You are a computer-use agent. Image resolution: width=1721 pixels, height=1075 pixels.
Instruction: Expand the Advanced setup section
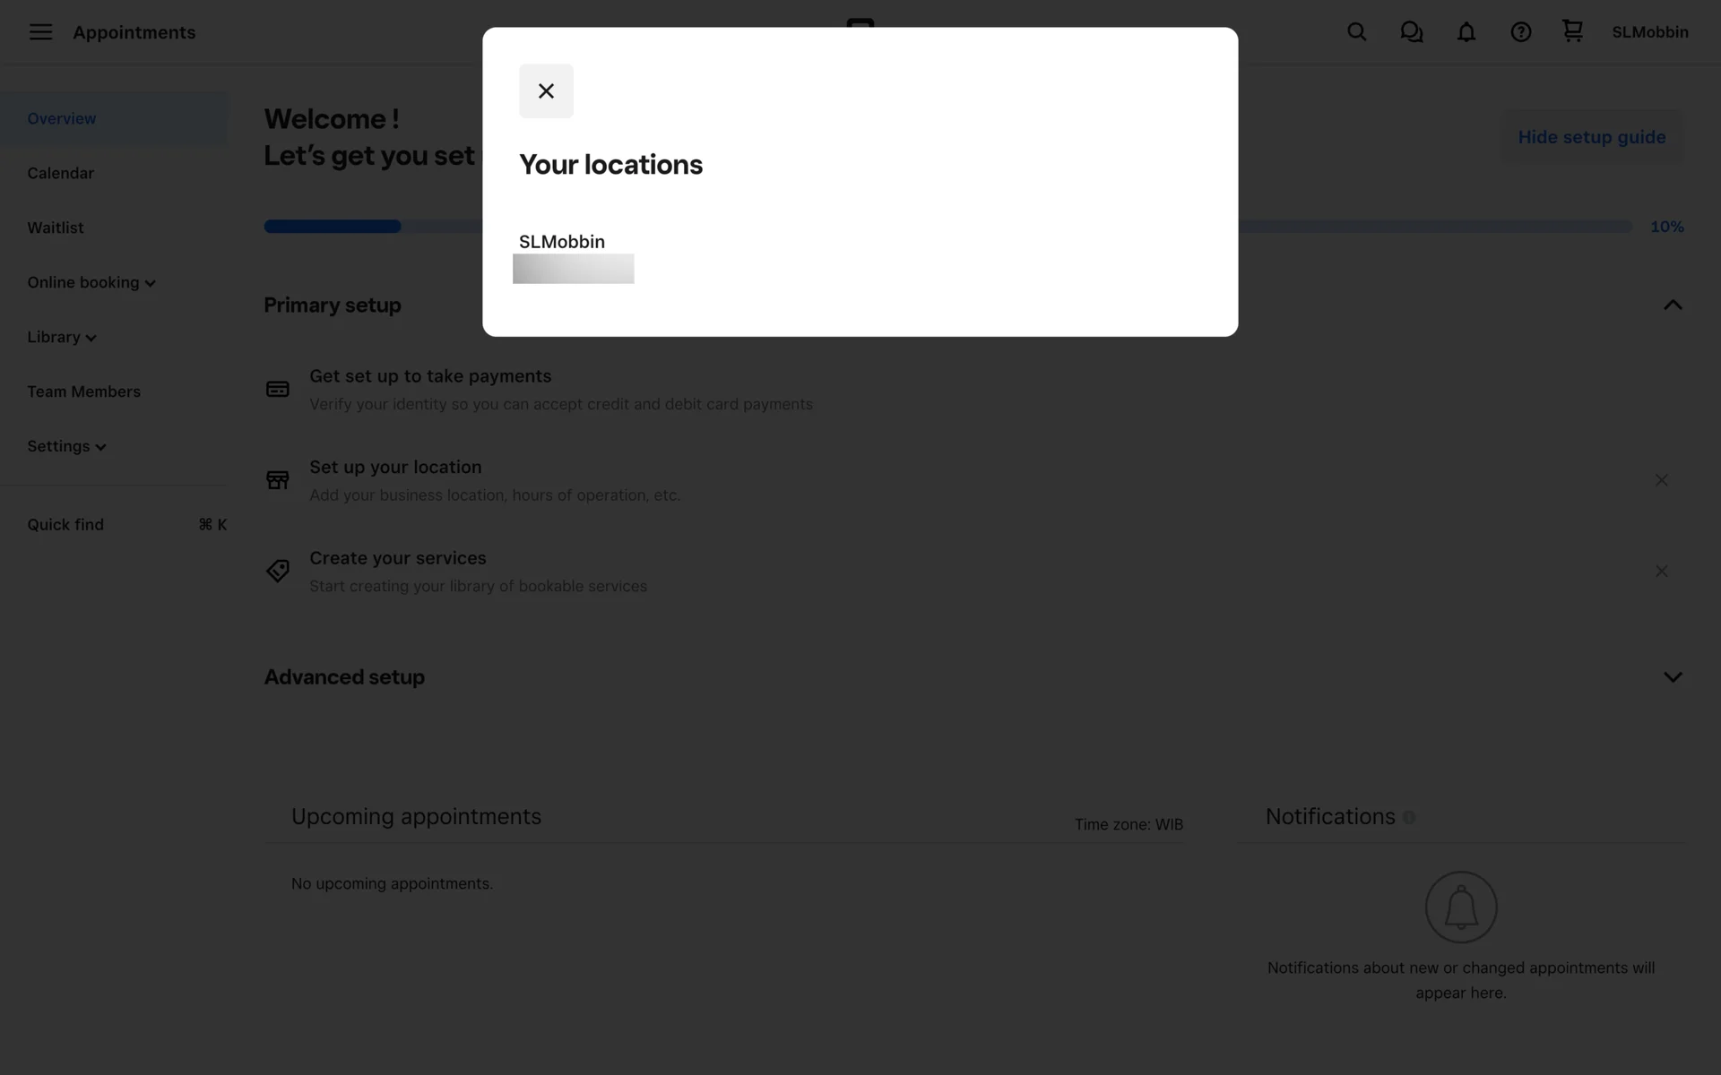coord(1672,677)
